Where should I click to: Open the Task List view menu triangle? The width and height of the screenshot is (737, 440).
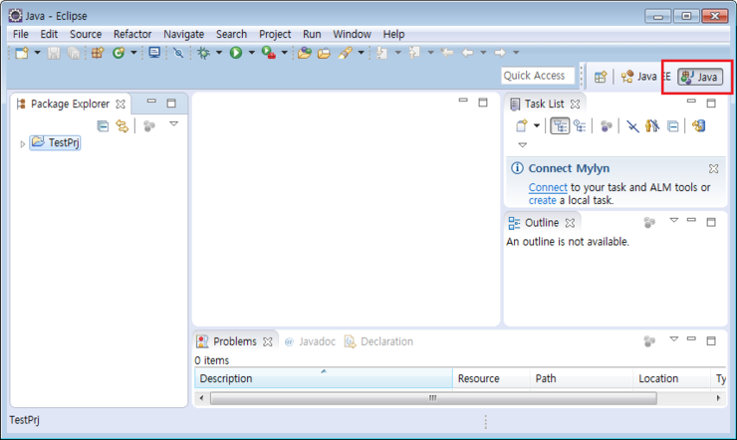pyautogui.click(x=523, y=145)
